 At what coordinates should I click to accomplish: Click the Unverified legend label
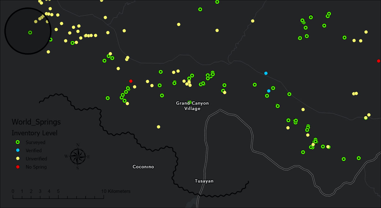click(x=36, y=159)
